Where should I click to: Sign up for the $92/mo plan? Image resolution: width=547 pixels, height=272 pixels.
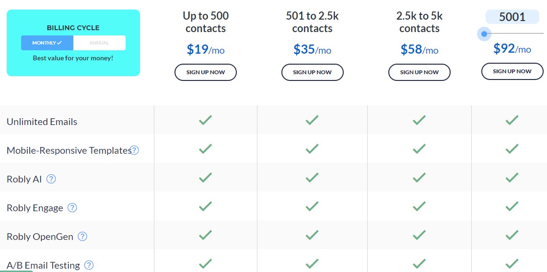(512, 71)
